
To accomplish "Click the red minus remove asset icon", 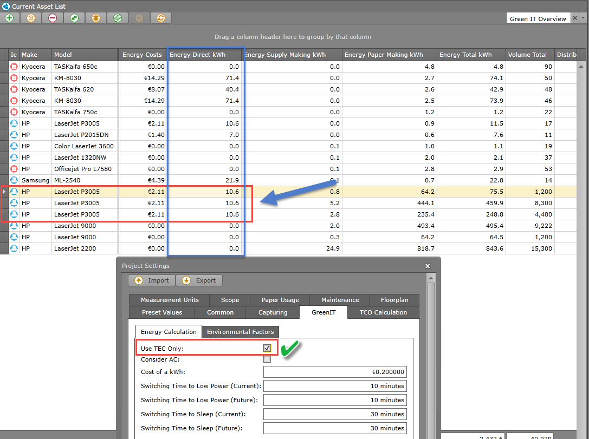I will click(53, 18).
